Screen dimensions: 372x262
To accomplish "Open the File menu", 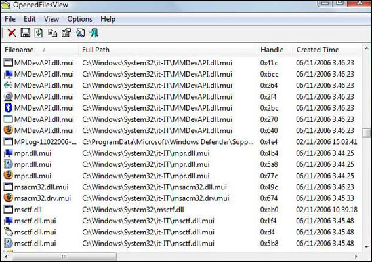I will click(10, 19).
